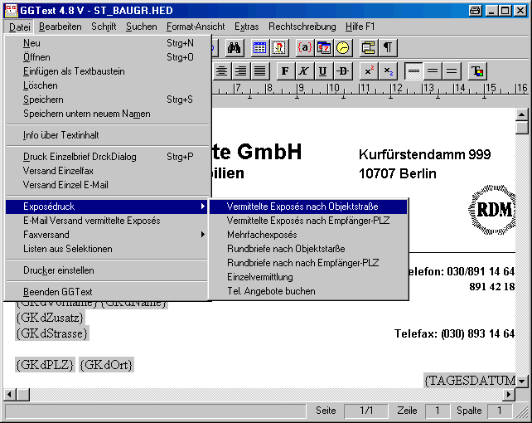Toggle superscript x² formatting
Screen dimensions: 532x423
(x=369, y=71)
